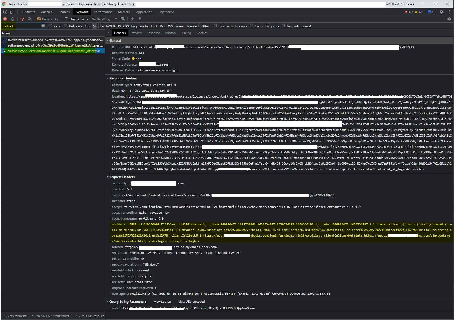Check the Hide data URLs option
Viewport: 456px width, 320px height.
pos(66,26)
